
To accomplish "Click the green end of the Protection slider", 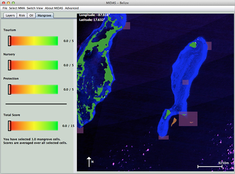I will pos(55,89).
